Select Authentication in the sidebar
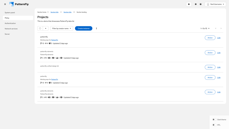229x129 pixels. coord(10,23)
